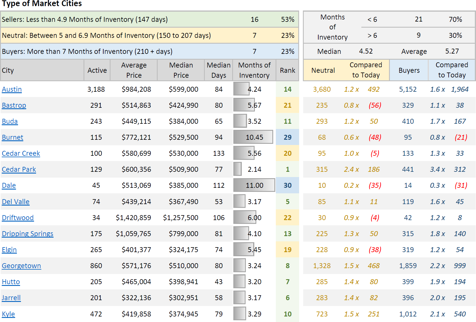Open the Driftwood link
476x322 pixels.
[18, 218]
